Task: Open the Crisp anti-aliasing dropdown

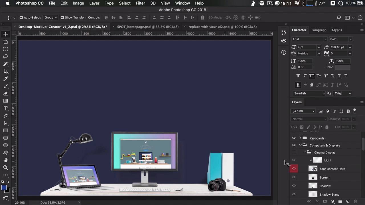Action: click(x=342, y=93)
